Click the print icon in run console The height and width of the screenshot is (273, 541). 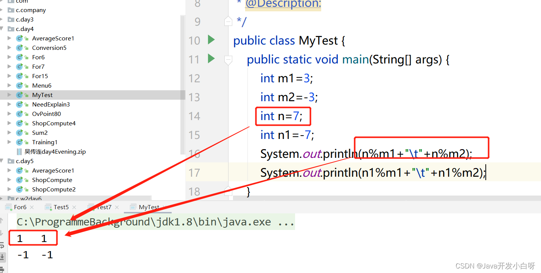pos(2,270)
